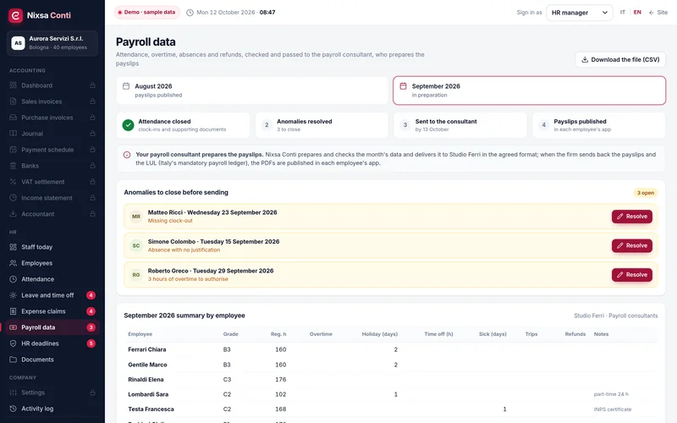Open the Payslips published step
This screenshot has width=677, height=423.
599,125
